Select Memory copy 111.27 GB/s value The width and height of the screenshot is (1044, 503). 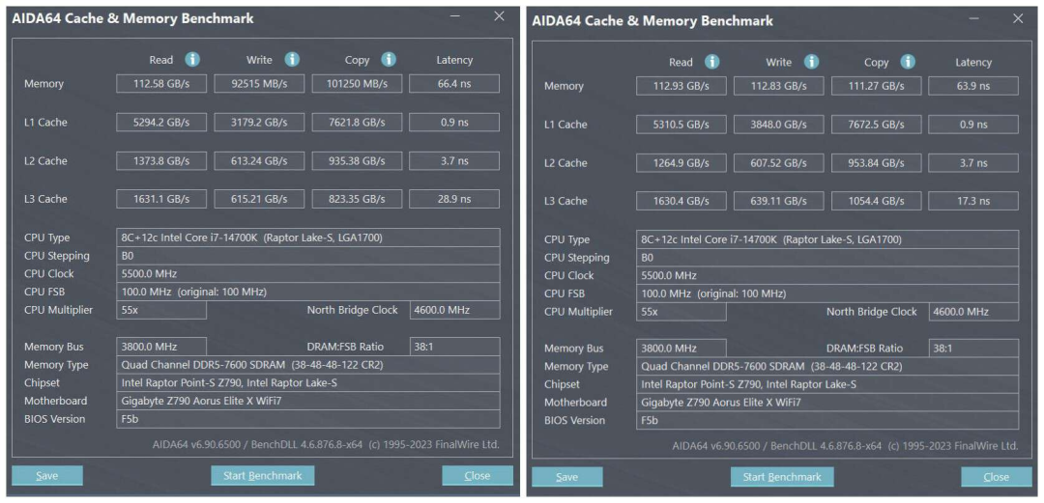click(x=876, y=86)
